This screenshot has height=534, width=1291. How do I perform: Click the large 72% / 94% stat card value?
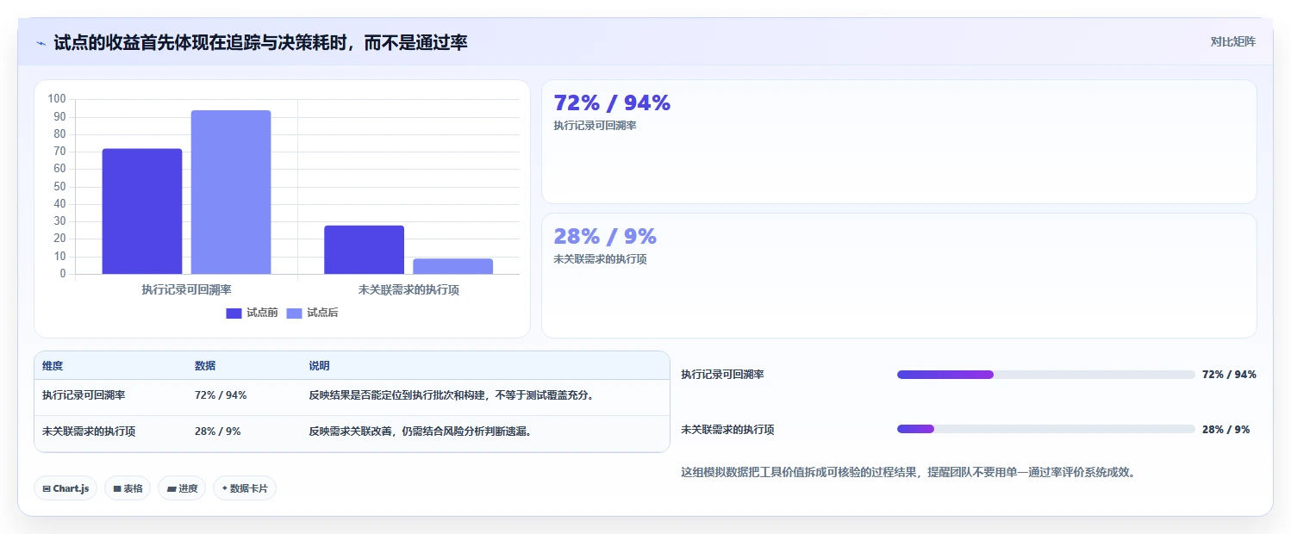[x=612, y=103]
